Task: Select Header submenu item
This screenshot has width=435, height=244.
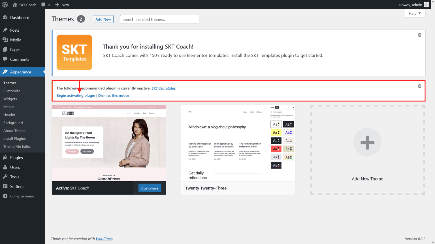Action: (x=9, y=115)
